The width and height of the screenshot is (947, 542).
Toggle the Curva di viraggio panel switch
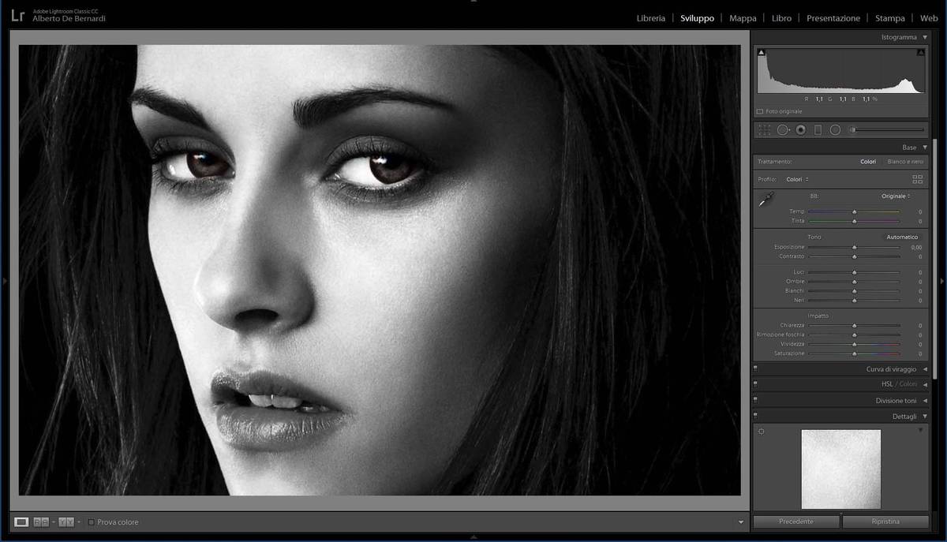pos(755,368)
